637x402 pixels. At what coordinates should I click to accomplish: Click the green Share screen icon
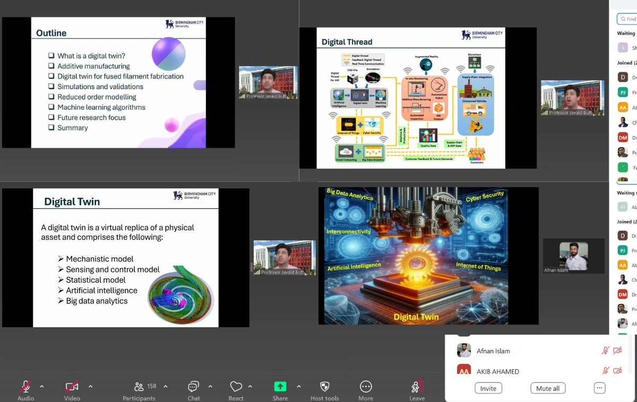click(280, 387)
